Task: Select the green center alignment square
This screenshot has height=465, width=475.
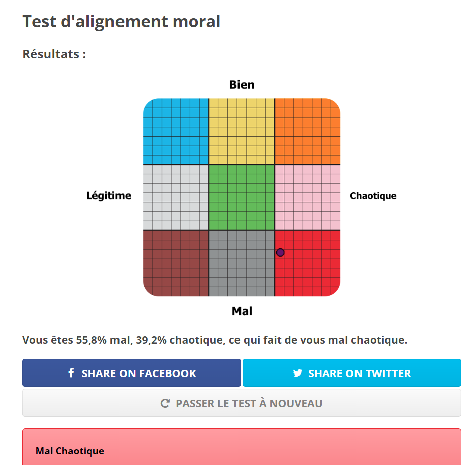Action: coord(242,197)
